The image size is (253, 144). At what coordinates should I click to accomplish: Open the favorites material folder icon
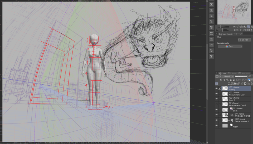(212, 4)
